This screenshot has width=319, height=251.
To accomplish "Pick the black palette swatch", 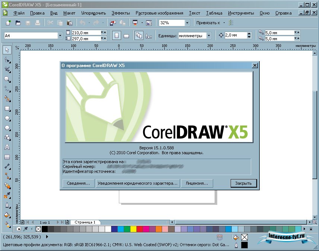I will tap(45, 229).
